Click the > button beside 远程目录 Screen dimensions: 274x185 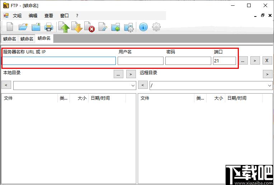pyautogui.click(x=268, y=74)
